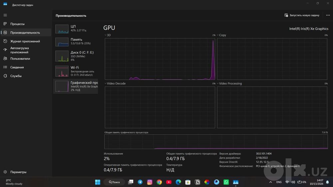Select the ЦП performance graph thumbnail
This screenshot has width=333, height=187.
click(62, 29)
